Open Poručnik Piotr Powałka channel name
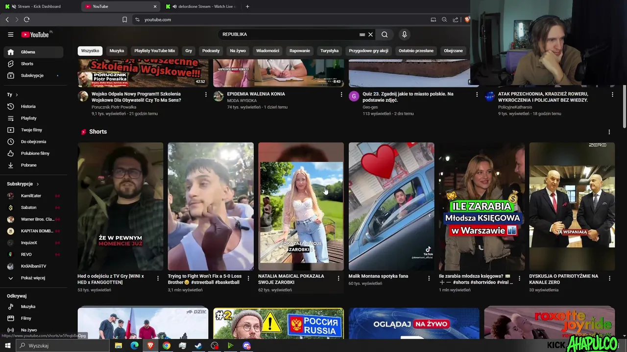The image size is (627, 352). tap(114, 107)
